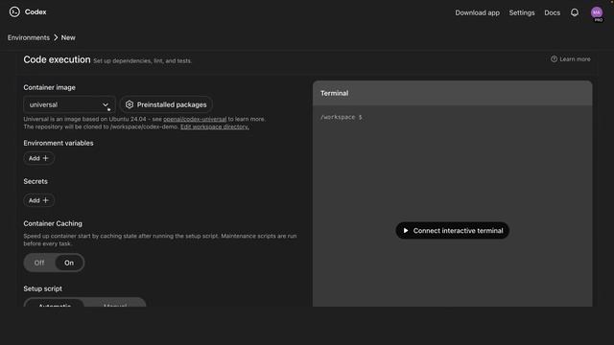Click the /workspace $ terminal prompt
614x345 pixels.
pyautogui.click(x=342, y=117)
